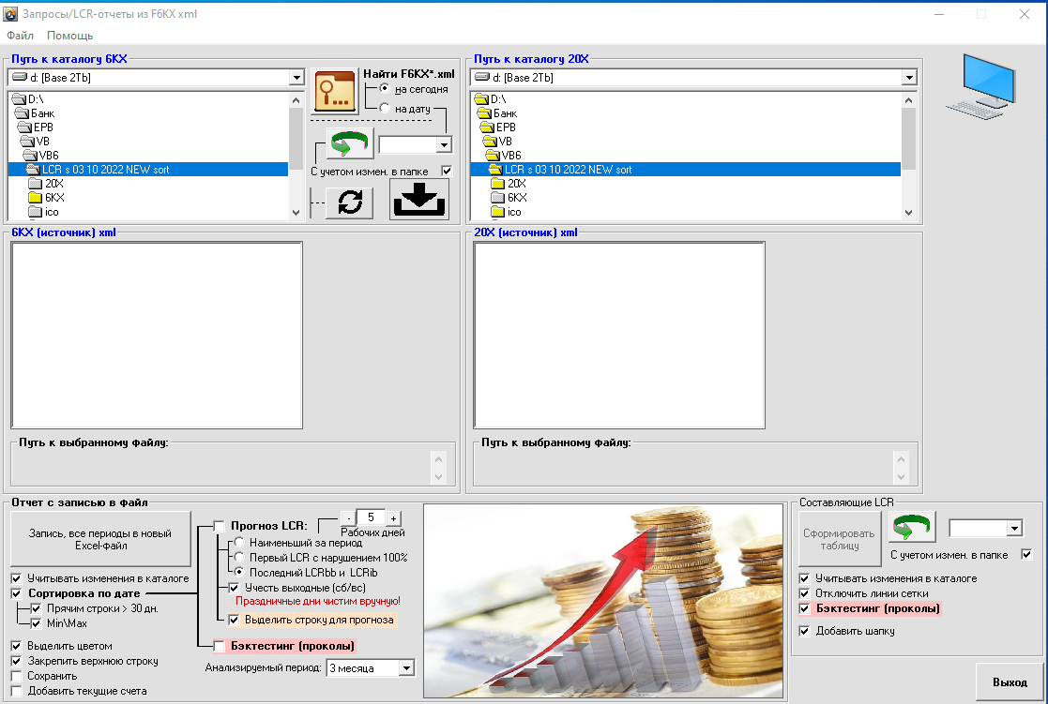Select Банк folder in 20X catalog tree
The image size is (1048, 704).
pos(497,113)
